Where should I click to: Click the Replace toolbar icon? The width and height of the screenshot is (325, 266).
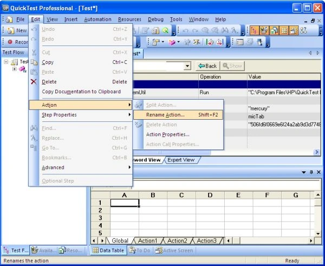[235, 31]
